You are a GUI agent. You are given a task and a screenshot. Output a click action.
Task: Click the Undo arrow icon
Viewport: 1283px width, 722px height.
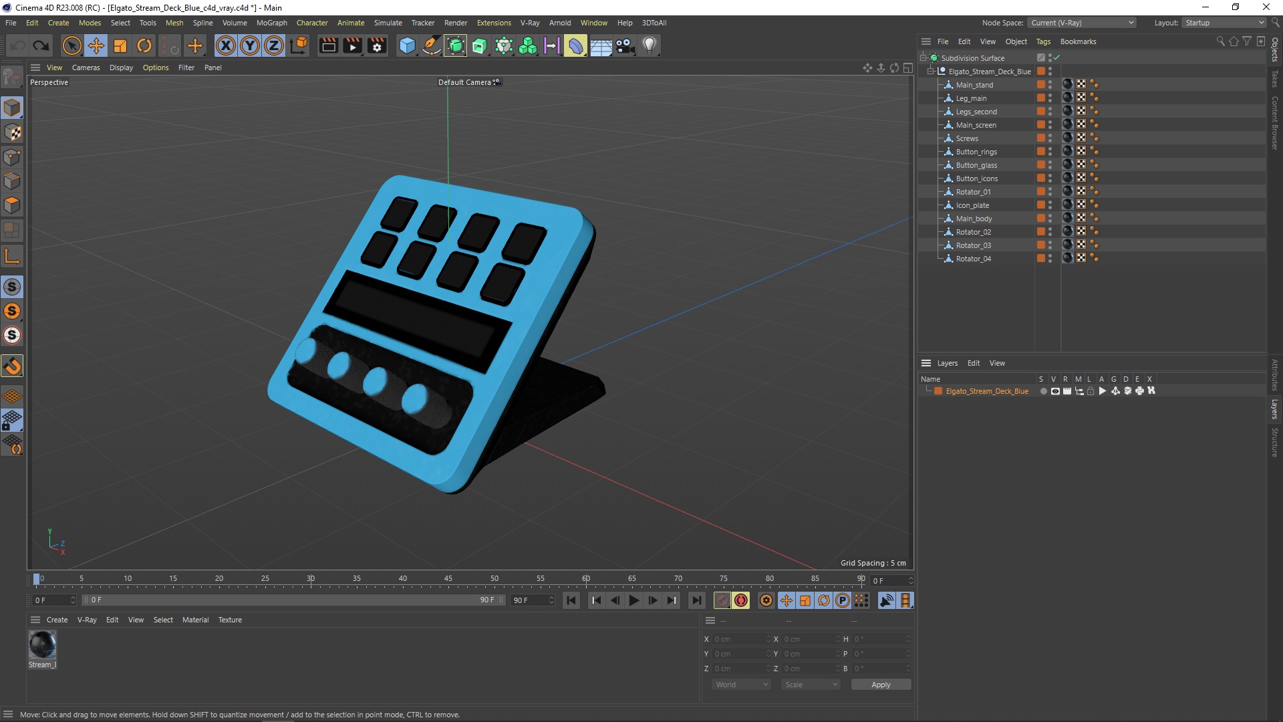click(18, 45)
